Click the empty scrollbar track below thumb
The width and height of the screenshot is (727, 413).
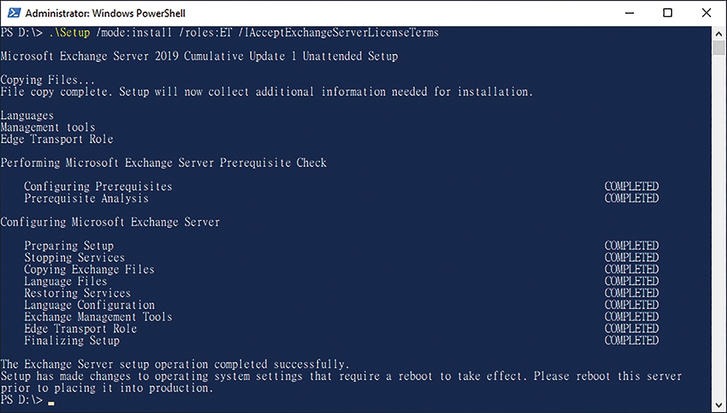(x=719, y=226)
